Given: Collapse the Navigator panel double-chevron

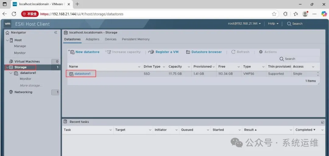Looking at the screenshot, I should point(56,32).
